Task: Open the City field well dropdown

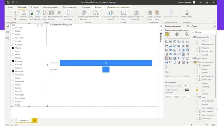Action: [185, 76]
